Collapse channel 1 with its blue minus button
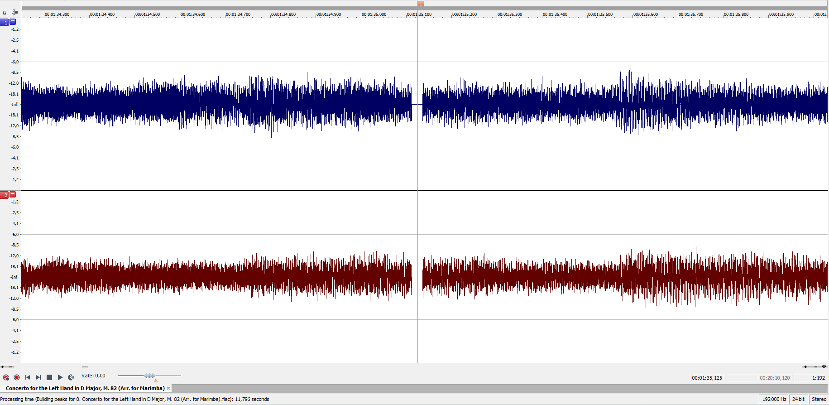This screenshot has height=405, width=829. point(13,22)
